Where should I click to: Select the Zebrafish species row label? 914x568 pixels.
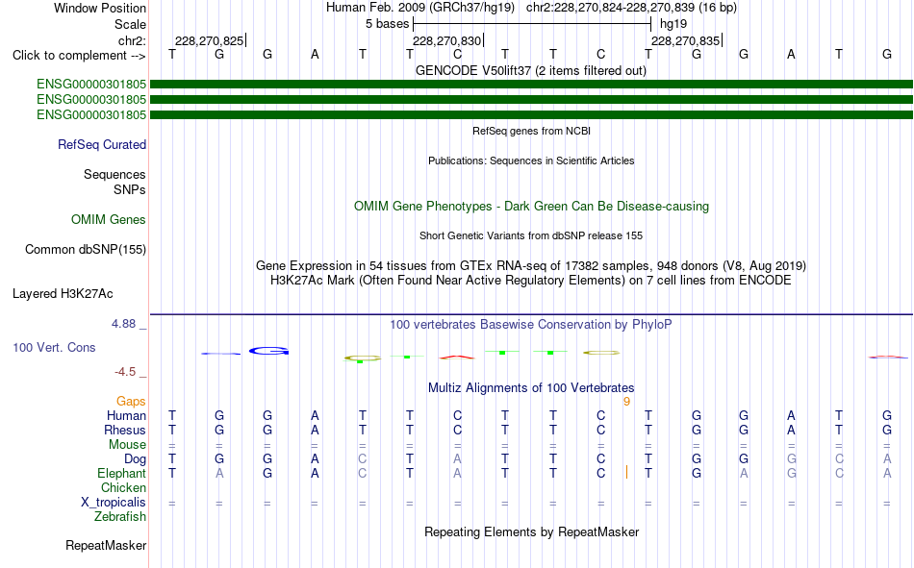[x=120, y=517]
